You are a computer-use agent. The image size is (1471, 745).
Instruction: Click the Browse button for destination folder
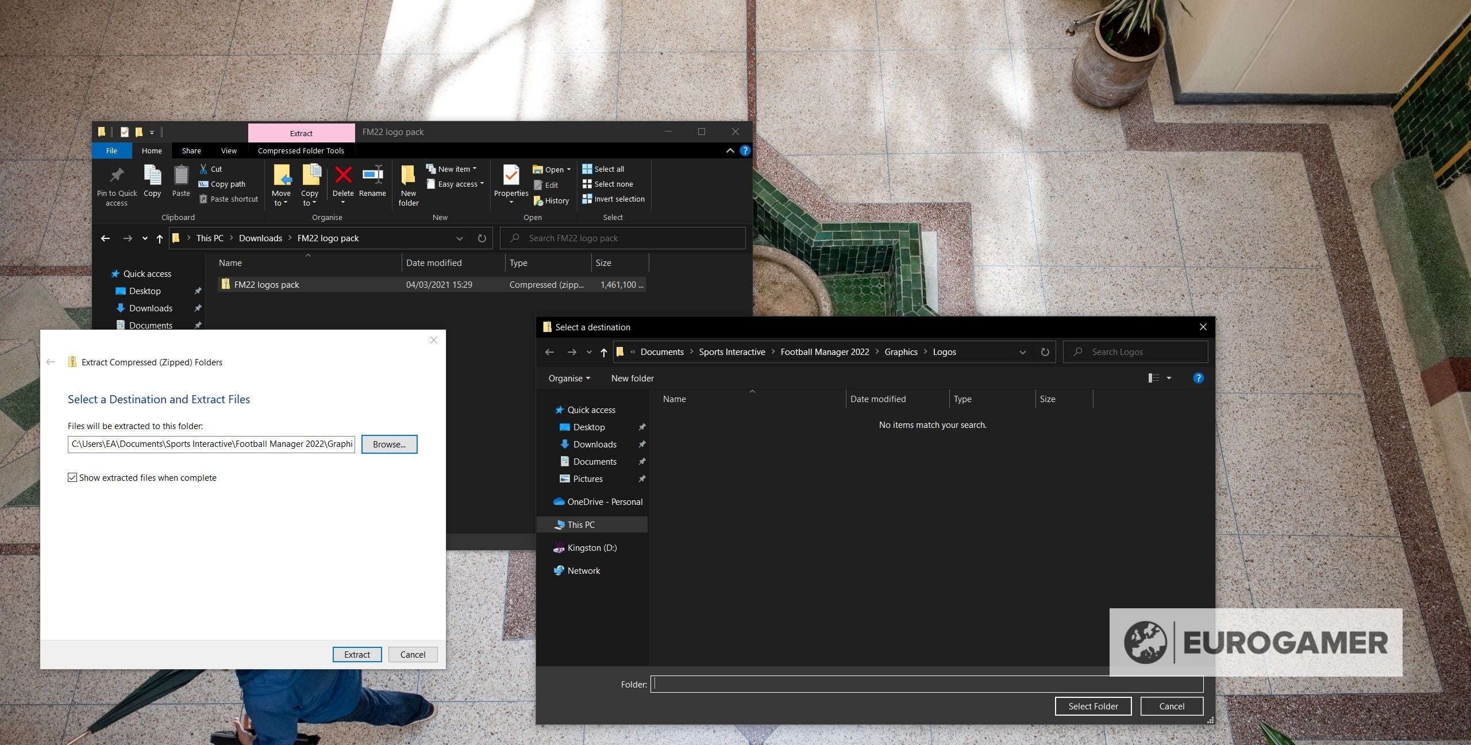[x=389, y=444]
